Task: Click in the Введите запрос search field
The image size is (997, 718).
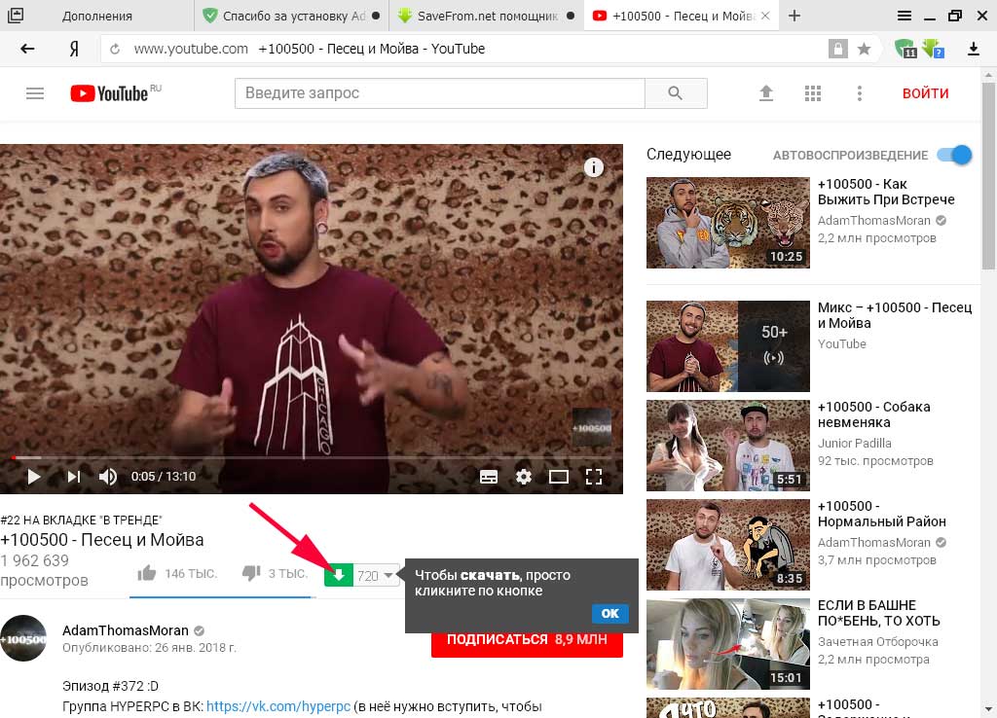Action: tap(440, 93)
